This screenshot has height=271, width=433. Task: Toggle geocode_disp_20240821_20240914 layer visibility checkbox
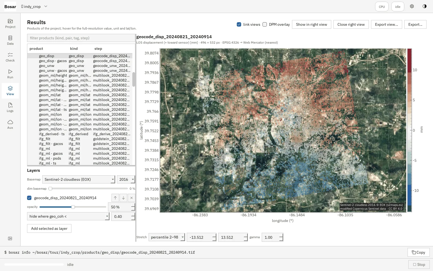(x=29, y=198)
